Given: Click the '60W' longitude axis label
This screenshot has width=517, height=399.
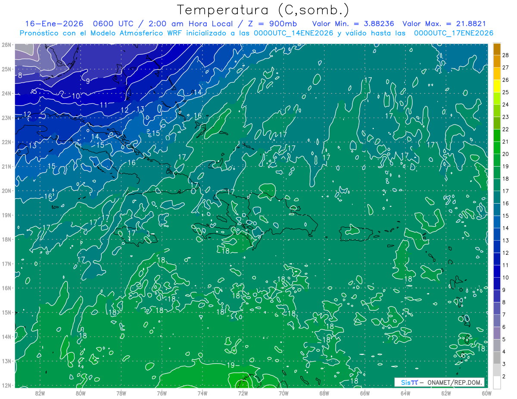Looking at the screenshot, I should pyautogui.click(x=486, y=393).
